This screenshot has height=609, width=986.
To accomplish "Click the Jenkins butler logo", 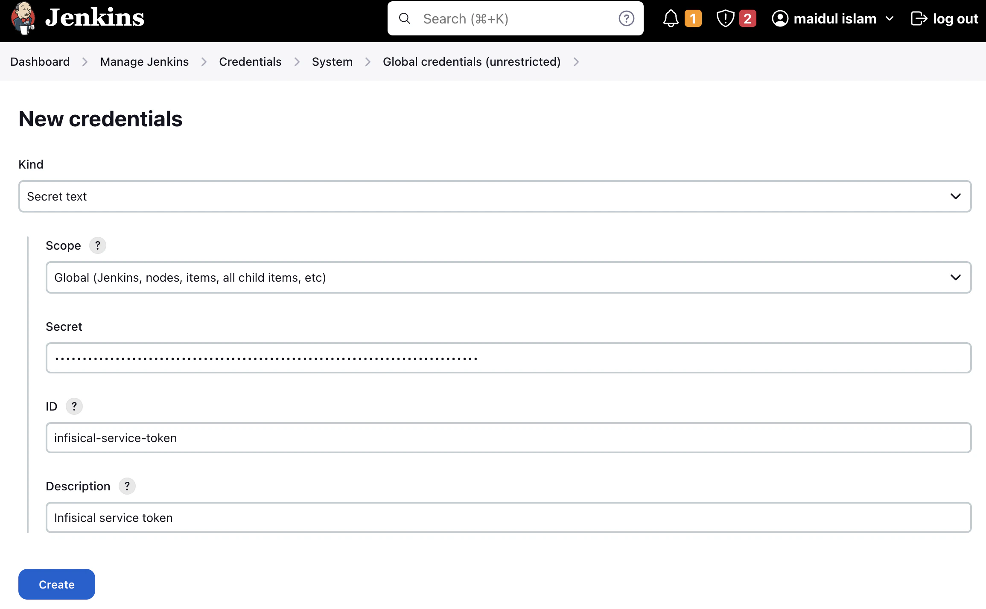I will 23,18.
